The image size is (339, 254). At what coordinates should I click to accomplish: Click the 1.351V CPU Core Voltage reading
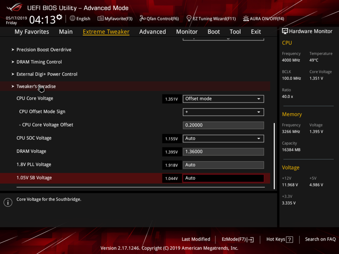pyautogui.click(x=172, y=99)
